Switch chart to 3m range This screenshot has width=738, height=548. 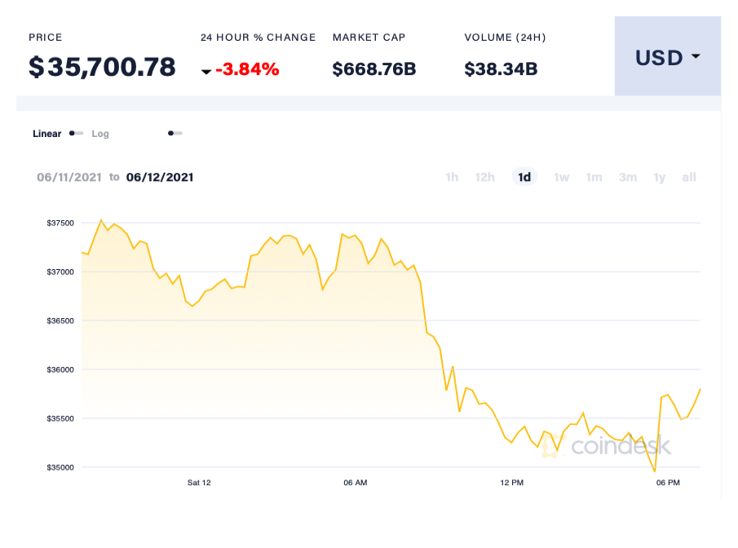point(627,177)
